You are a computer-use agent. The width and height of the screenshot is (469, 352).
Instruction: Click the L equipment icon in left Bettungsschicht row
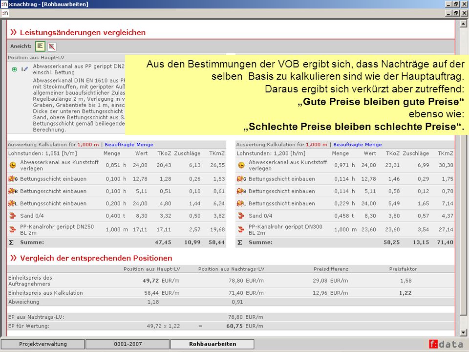(13, 203)
